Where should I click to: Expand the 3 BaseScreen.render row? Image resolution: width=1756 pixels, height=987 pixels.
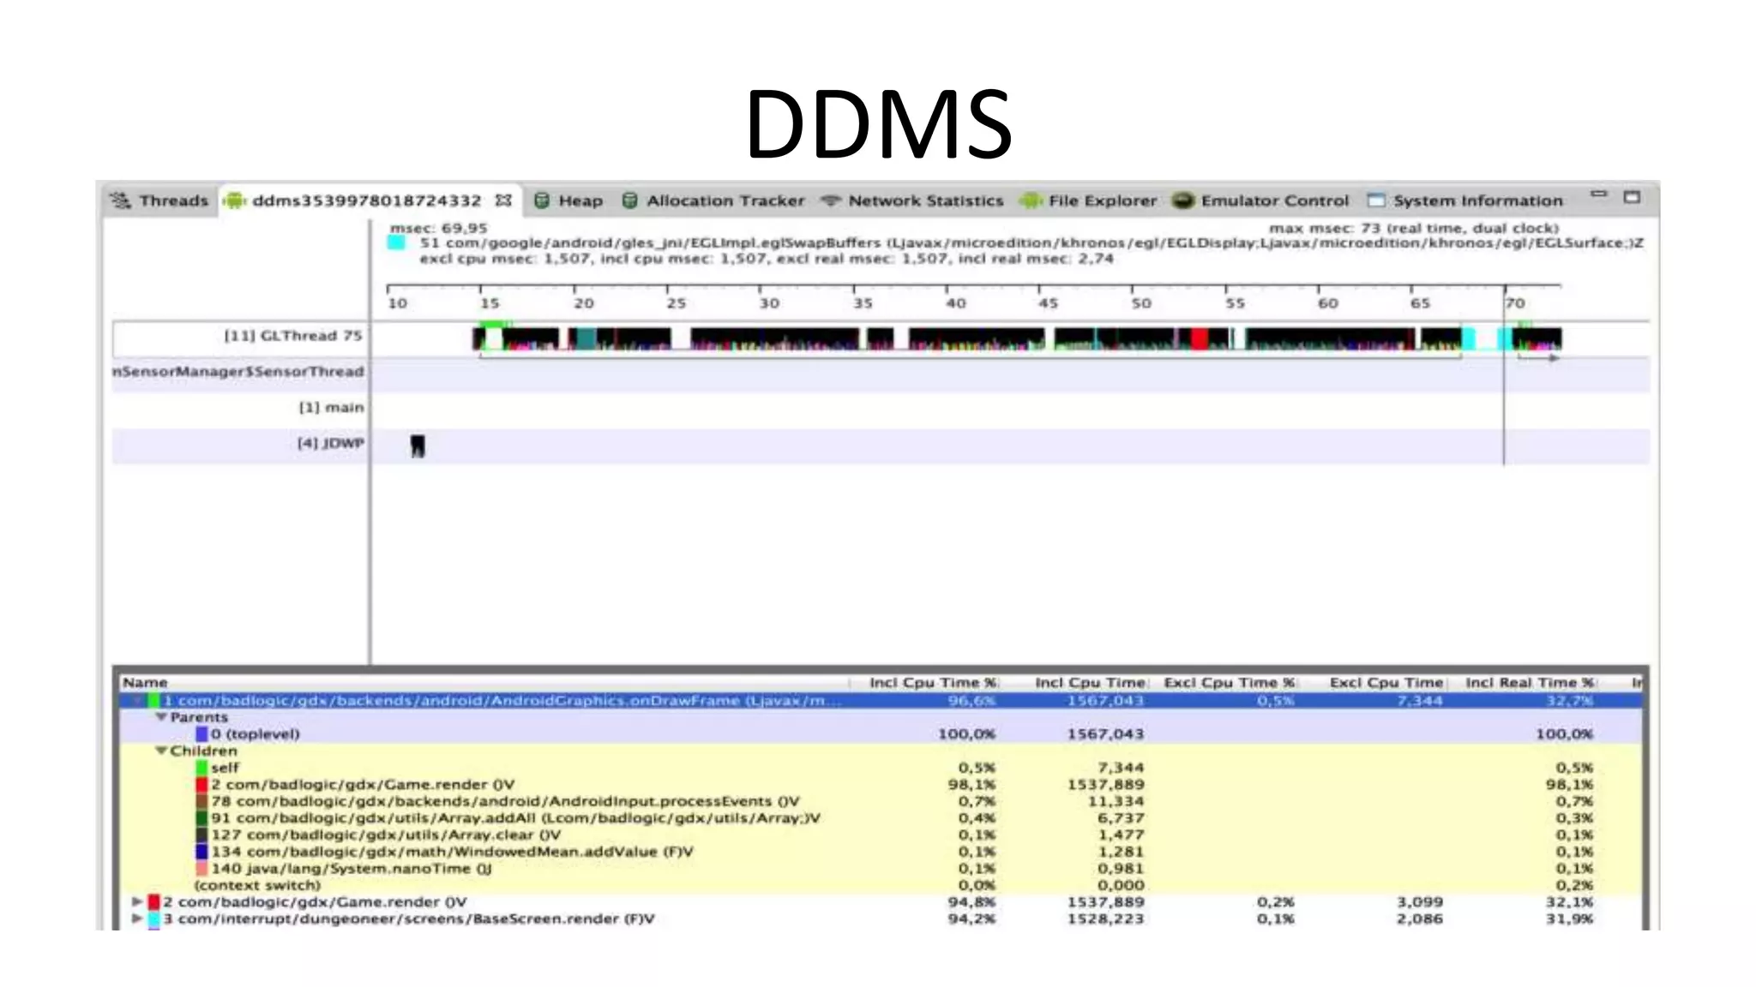coord(136,918)
